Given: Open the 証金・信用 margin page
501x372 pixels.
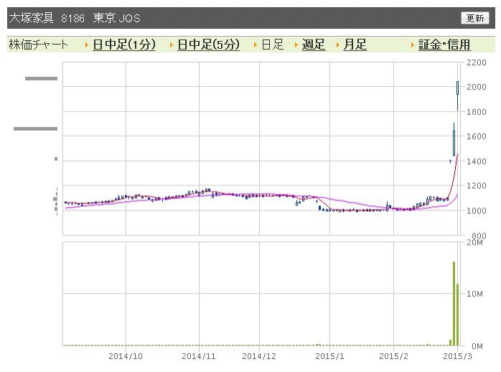Looking at the screenshot, I should [444, 45].
